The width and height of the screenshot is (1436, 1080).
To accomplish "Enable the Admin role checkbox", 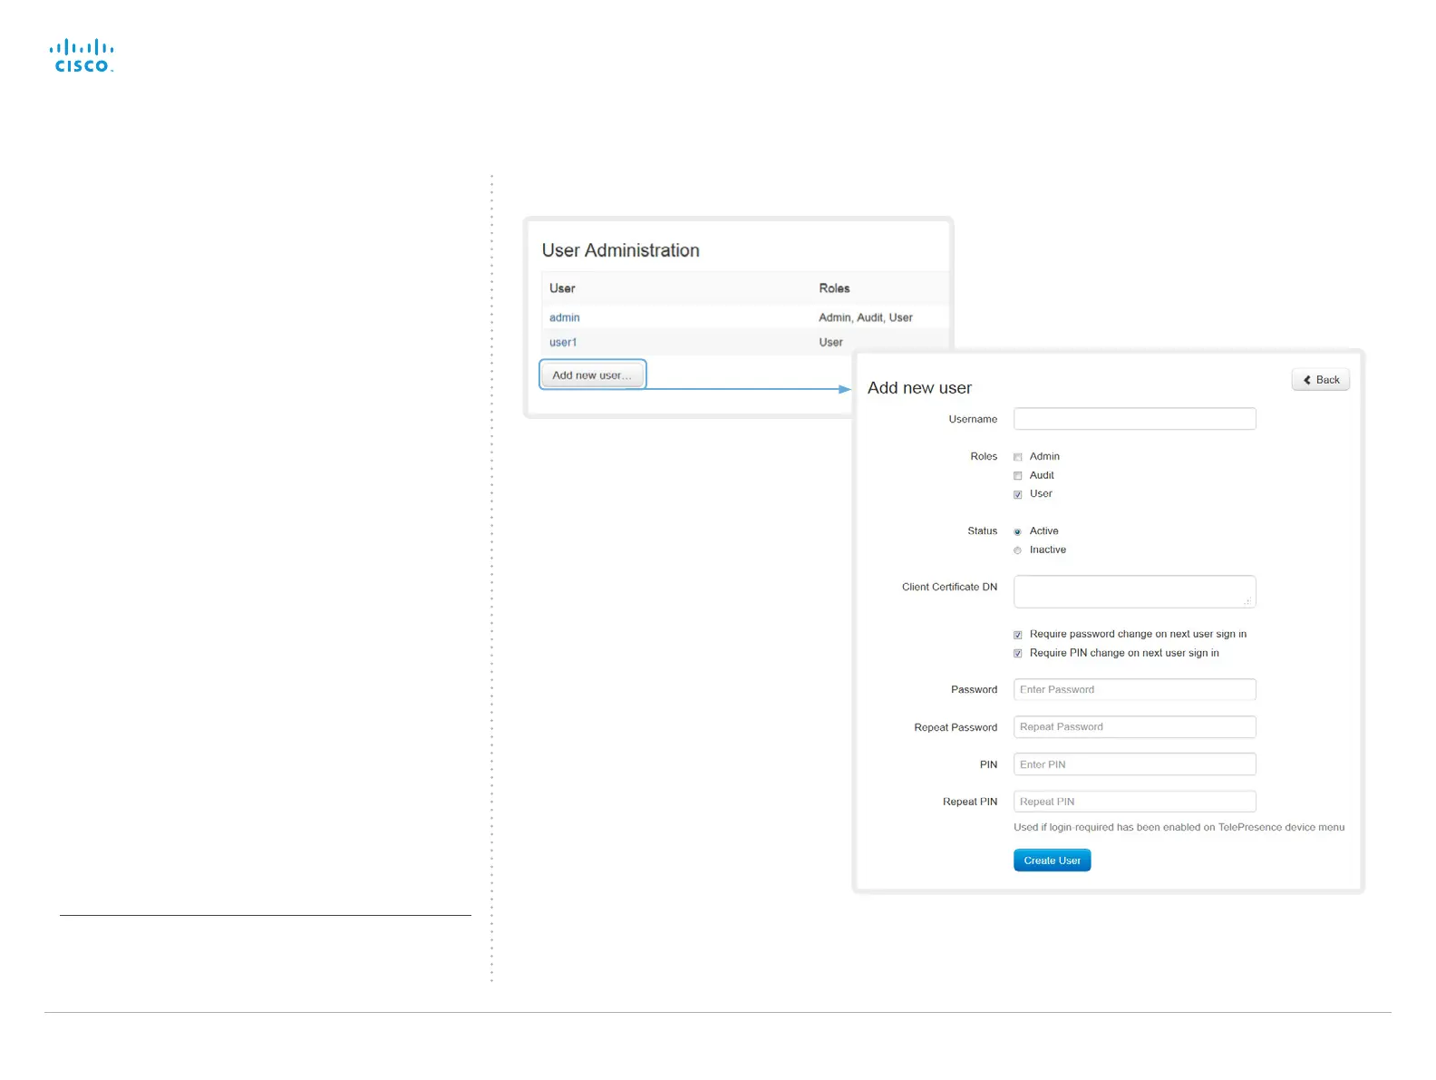I will (x=1017, y=457).
